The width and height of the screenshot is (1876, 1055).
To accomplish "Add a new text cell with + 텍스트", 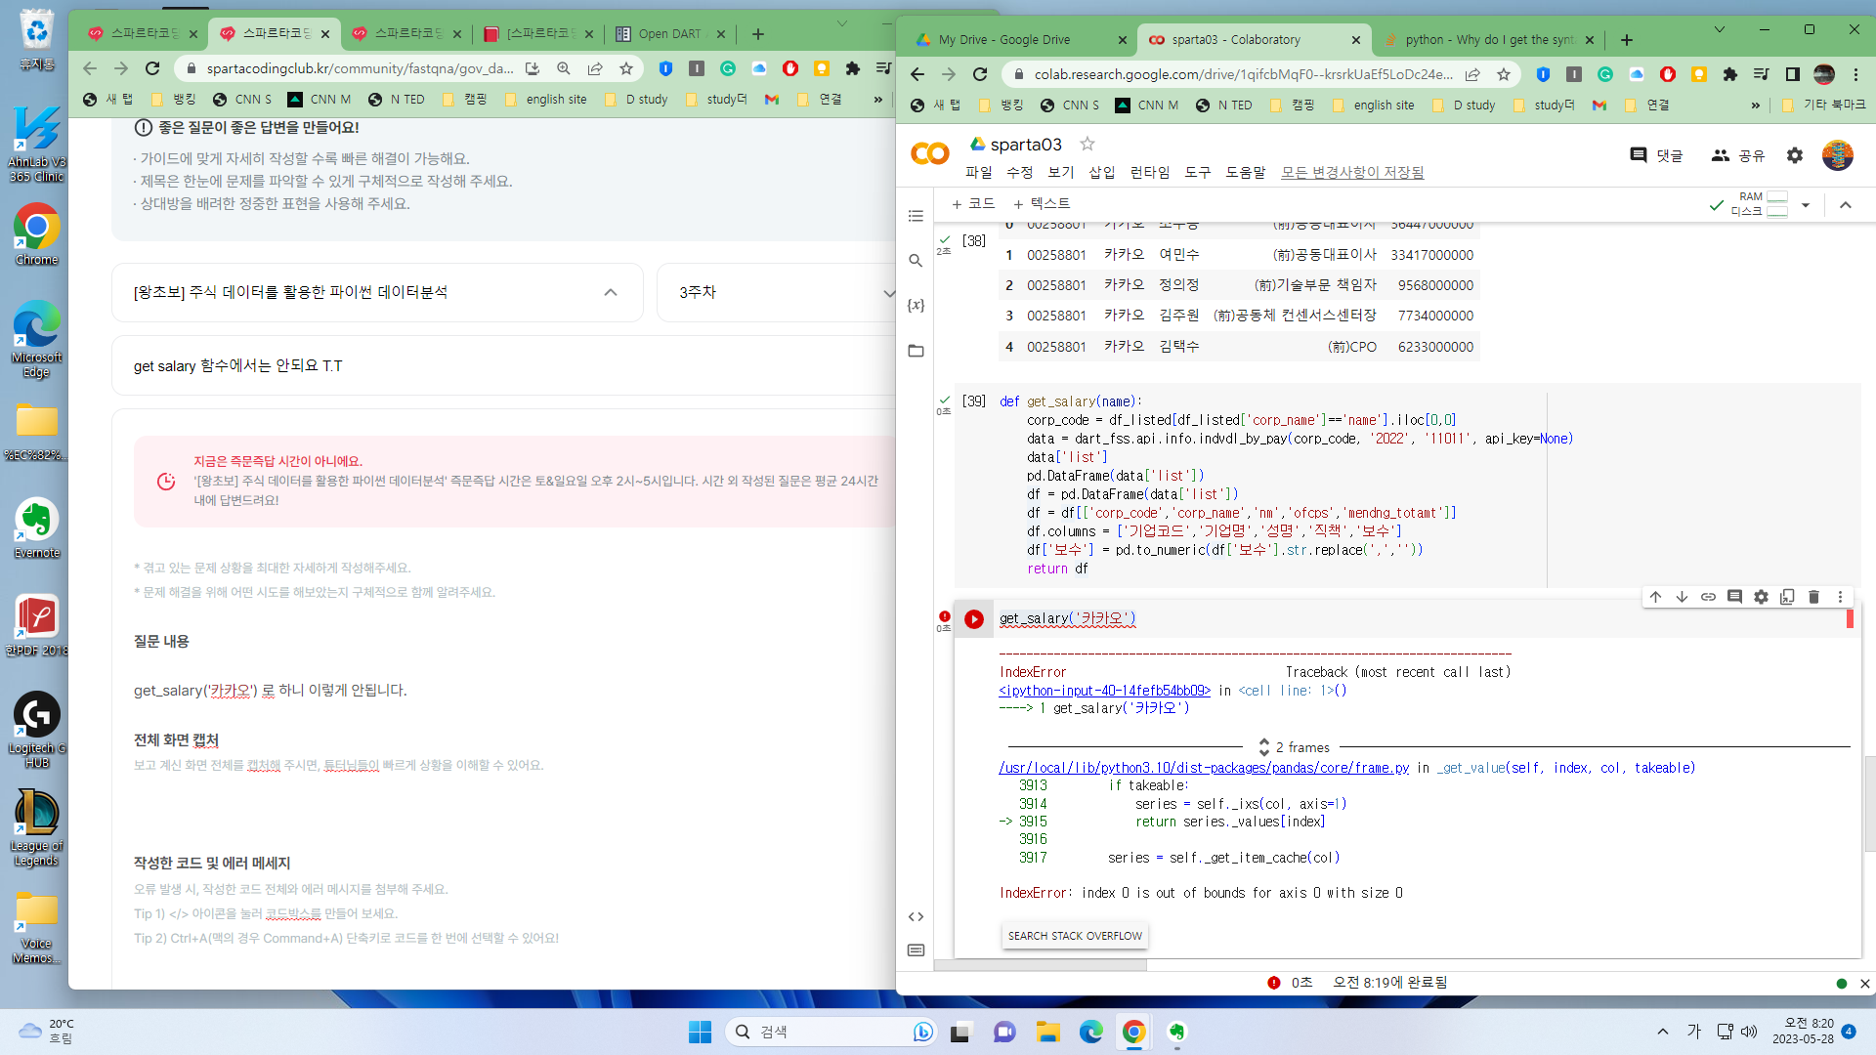I will 1042,203.
